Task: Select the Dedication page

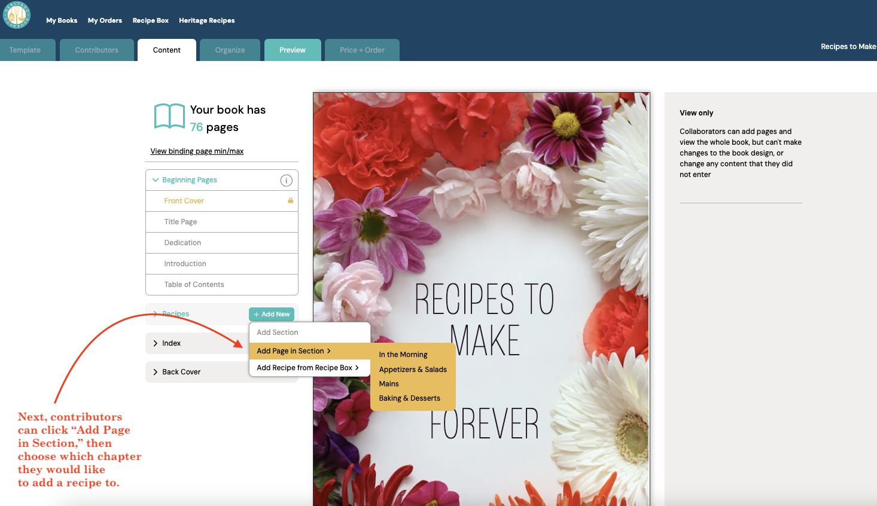Action: (184, 242)
